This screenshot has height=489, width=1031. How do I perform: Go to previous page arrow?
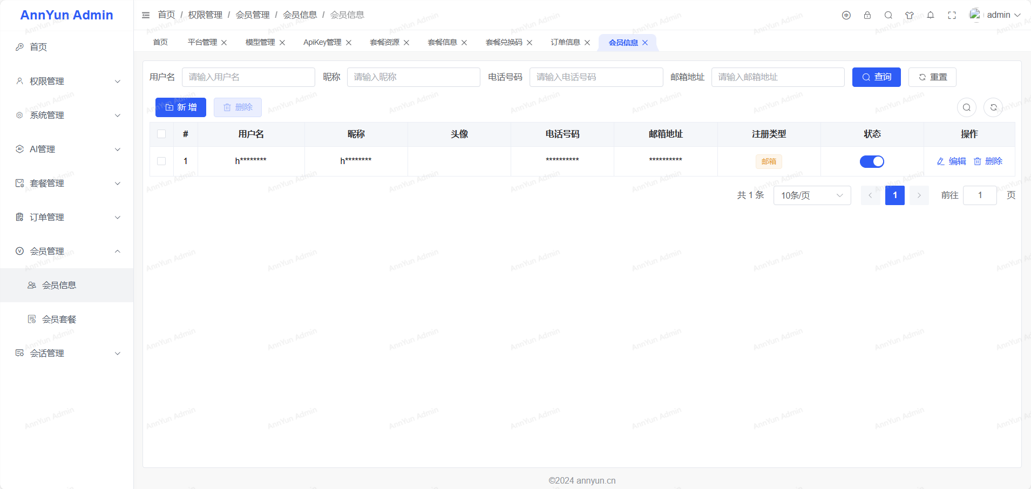870,195
